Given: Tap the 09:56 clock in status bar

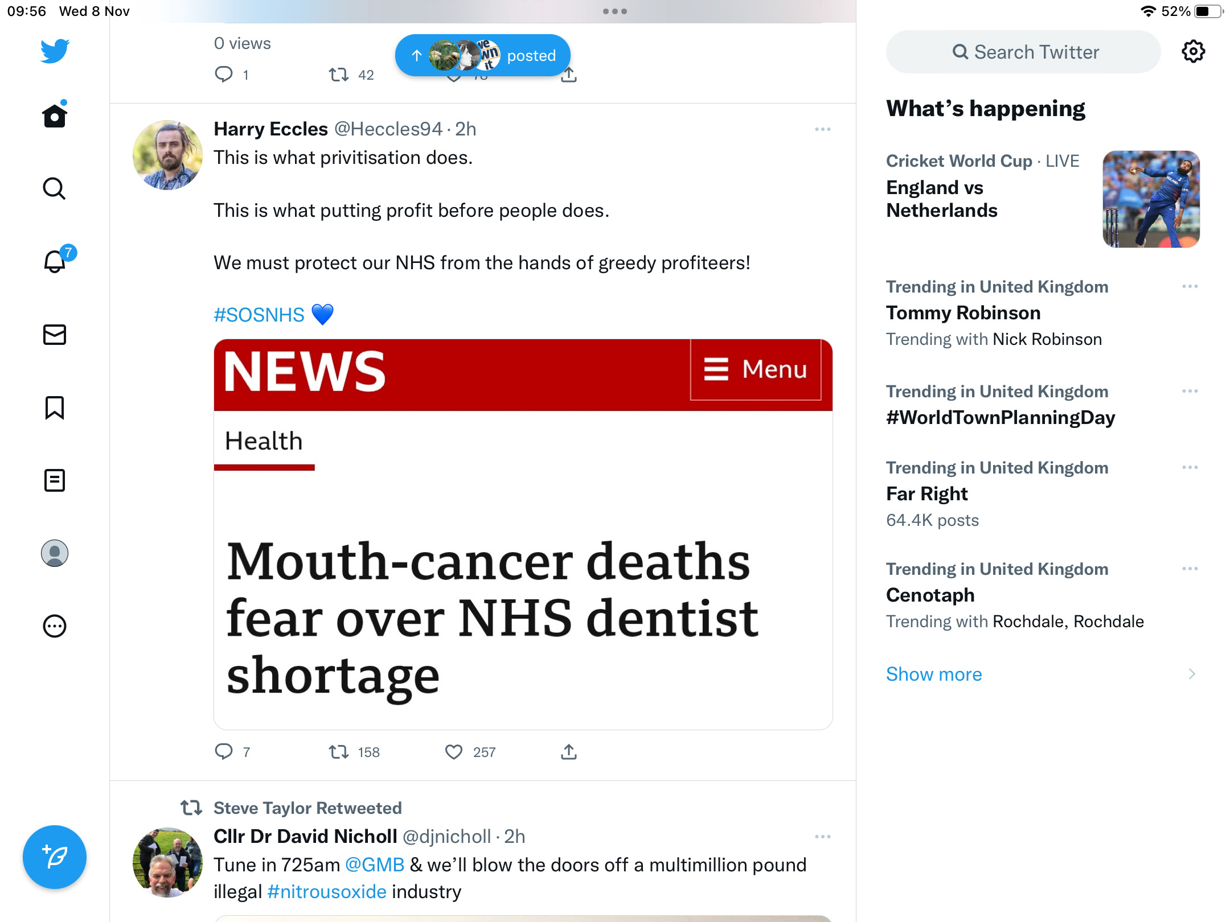Looking at the screenshot, I should click(26, 11).
